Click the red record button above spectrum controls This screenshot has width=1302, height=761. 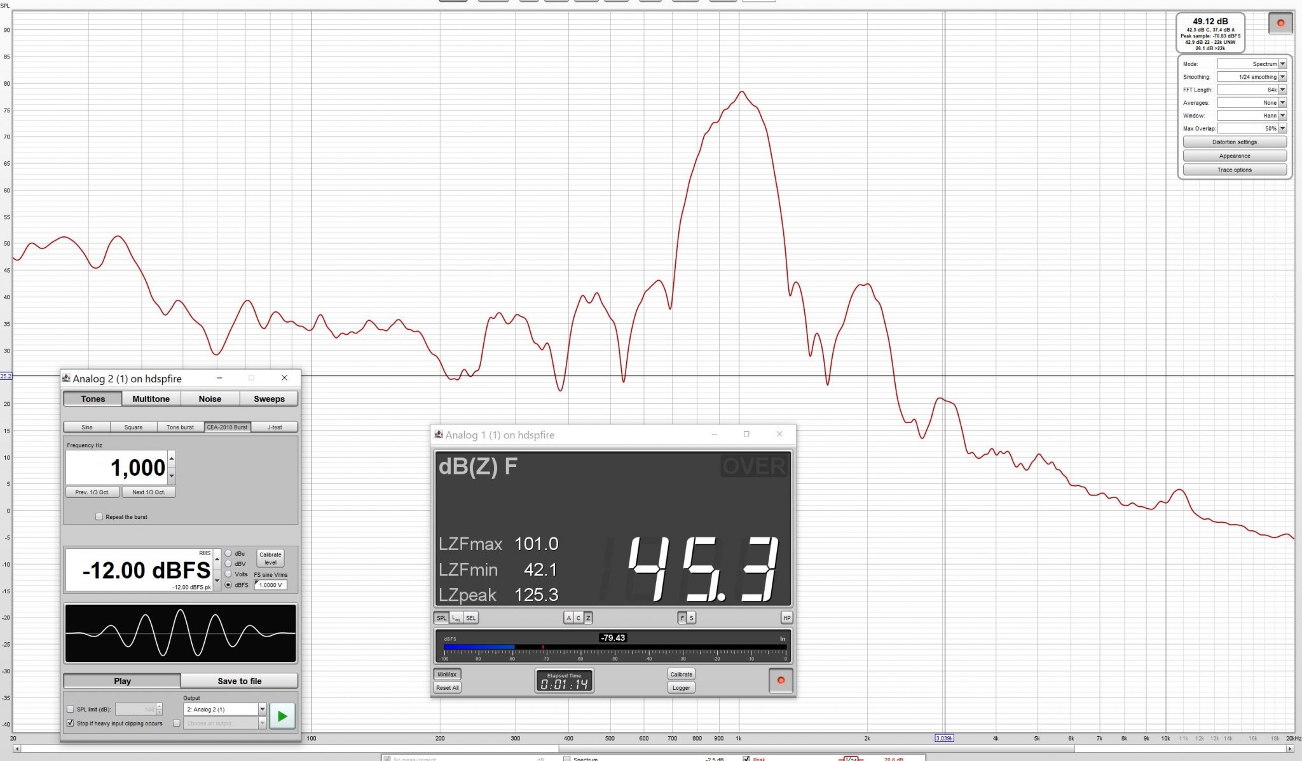point(1280,23)
